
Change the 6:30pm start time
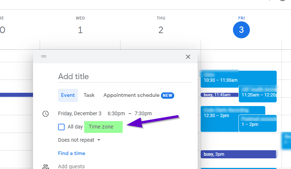point(116,113)
